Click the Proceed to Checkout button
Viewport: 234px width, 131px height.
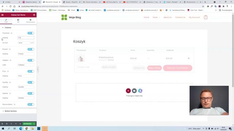tap(178, 68)
